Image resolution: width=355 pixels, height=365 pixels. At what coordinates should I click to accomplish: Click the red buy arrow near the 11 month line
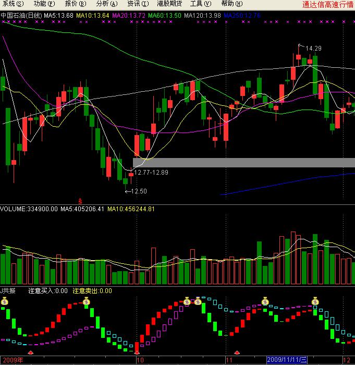[237, 352]
